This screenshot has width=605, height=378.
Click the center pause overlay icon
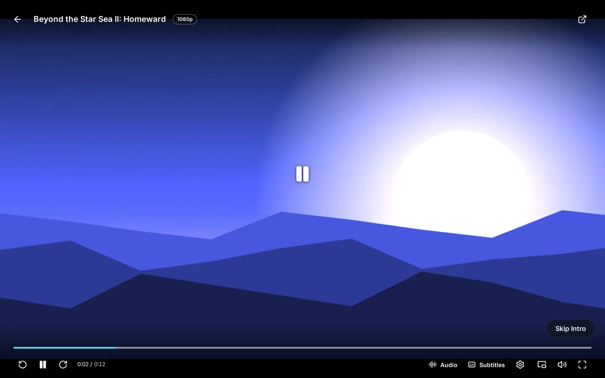302,174
